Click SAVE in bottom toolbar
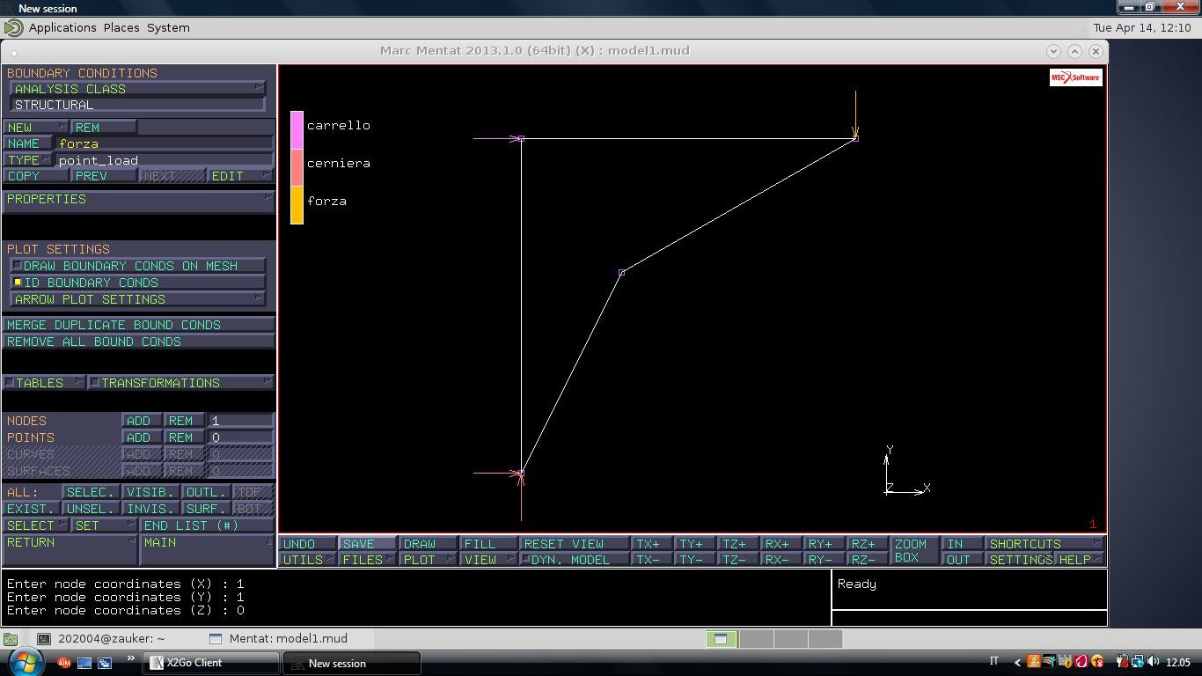The image size is (1202, 676). [x=367, y=544]
